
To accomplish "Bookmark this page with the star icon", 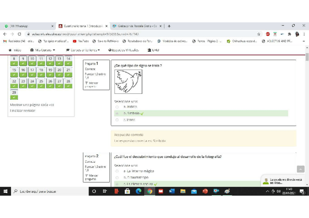I will pyautogui.click(x=259, y=34).
